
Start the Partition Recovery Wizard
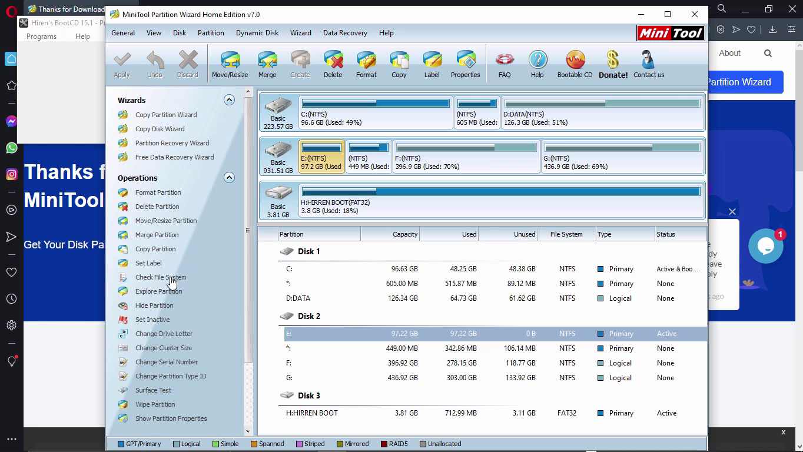click(x=171, y=142)
